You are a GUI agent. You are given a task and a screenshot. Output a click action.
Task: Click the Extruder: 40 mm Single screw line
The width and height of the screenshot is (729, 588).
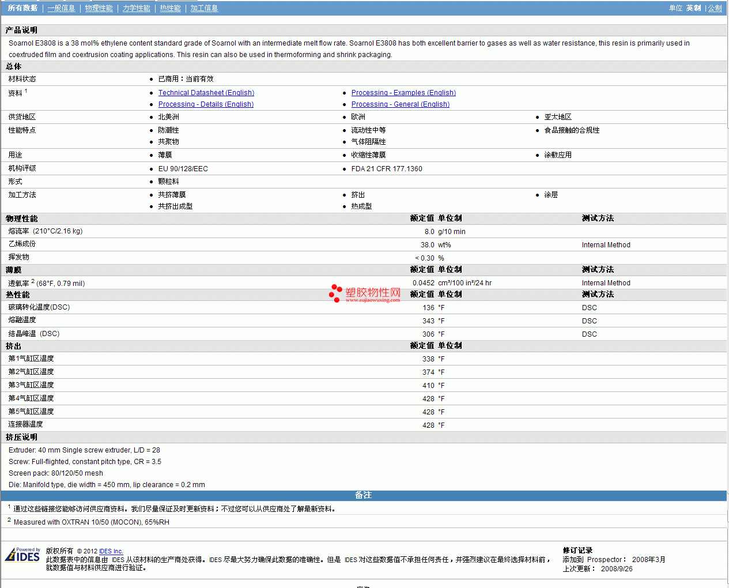click(84, 450)
